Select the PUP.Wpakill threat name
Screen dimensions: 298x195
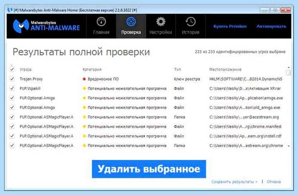tap(30, 89)
